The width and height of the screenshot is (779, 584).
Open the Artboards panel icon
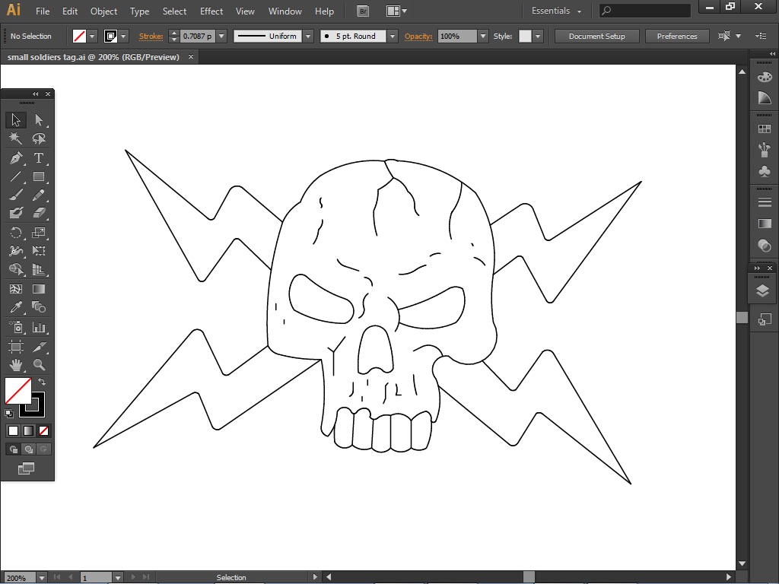pos(764,319)
